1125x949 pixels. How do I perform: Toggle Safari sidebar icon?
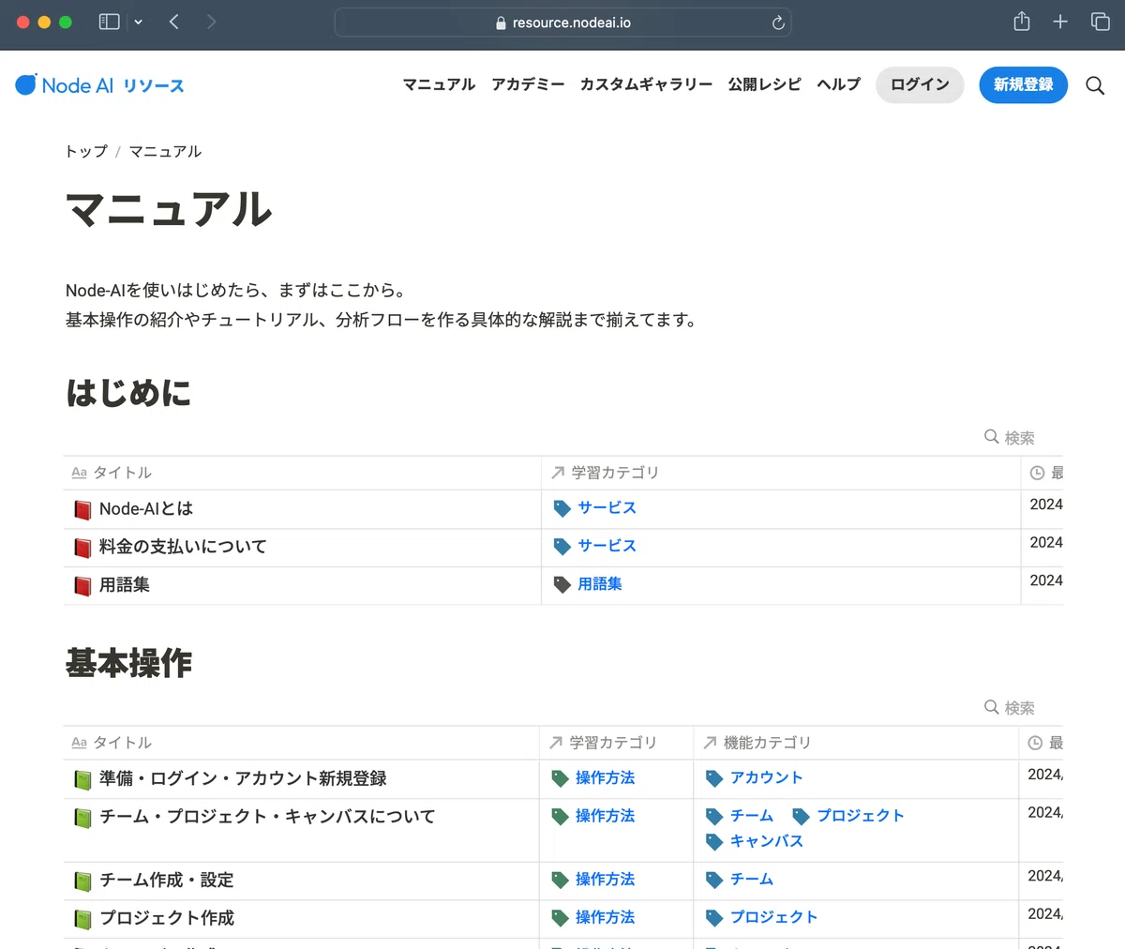click(x=110, y=22)
